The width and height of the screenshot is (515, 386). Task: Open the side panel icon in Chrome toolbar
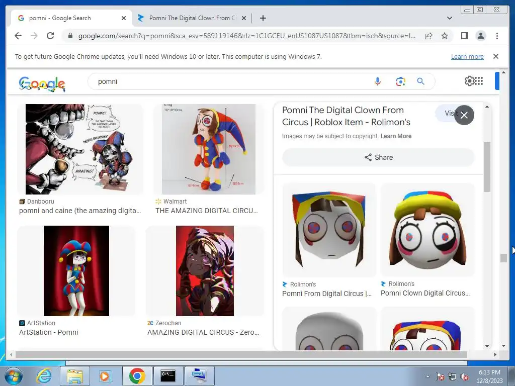464,36
